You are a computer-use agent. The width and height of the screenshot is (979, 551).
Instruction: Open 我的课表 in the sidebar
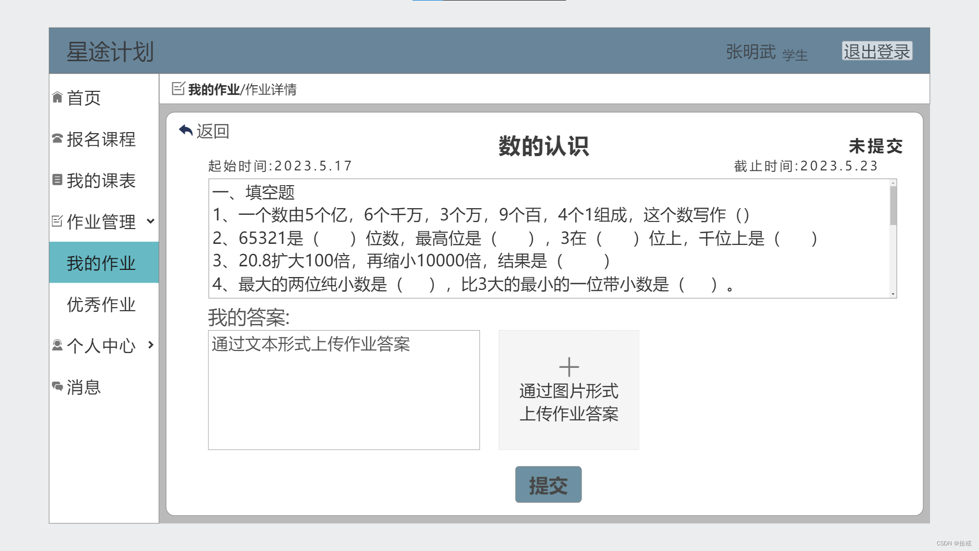click(x=101, y=180)
